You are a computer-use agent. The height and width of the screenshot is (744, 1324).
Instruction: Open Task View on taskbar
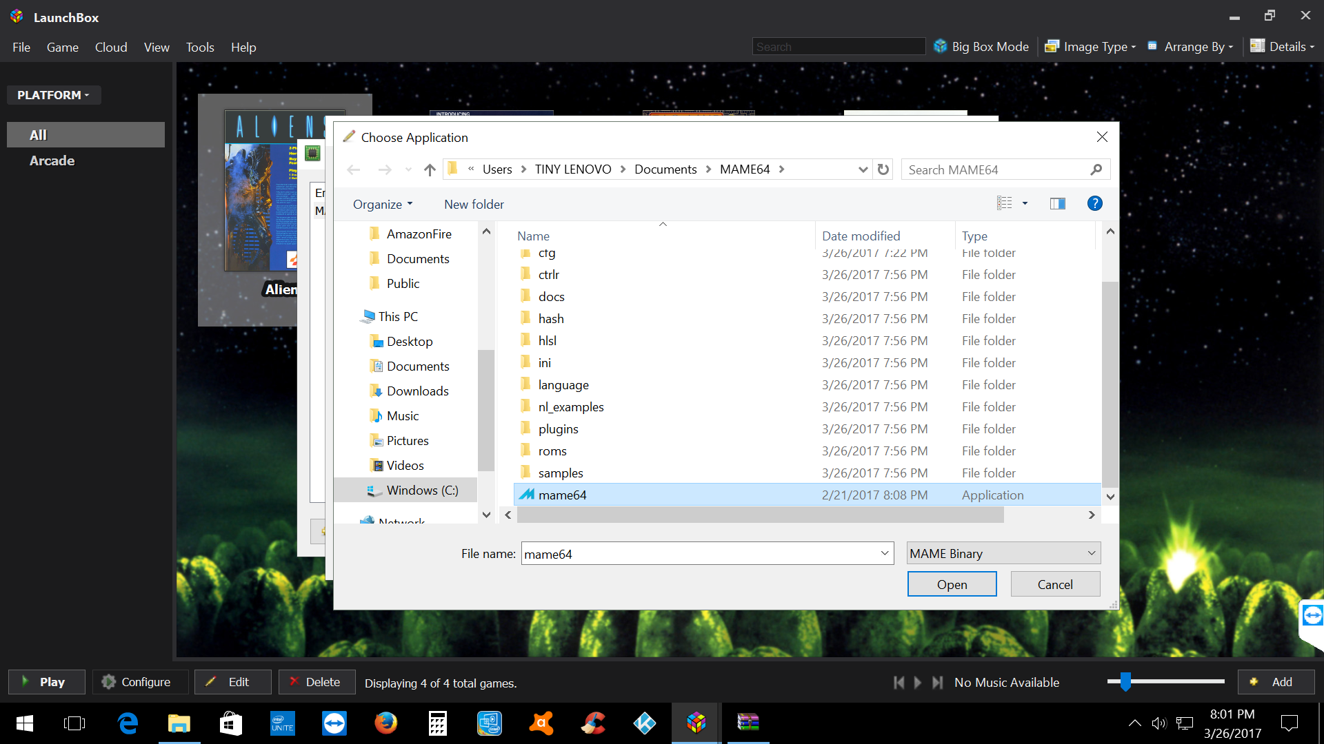[x=74, y=723]
